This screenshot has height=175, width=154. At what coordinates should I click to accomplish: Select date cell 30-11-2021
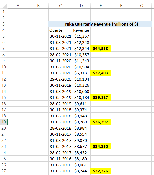(x=60, y=36)
